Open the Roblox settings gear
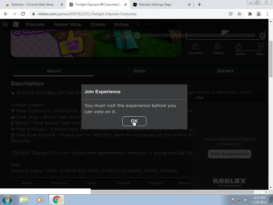This screenshot has width=273, height=205. [262, 36]
